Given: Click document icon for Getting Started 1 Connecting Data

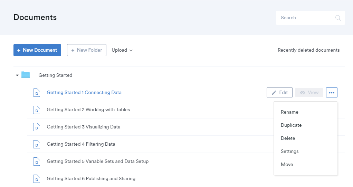Looking at the screenshot, I should pos(37,93).
